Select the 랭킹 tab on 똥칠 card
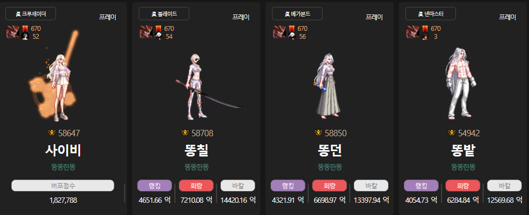This screenshot has width=529, height=215. click(155, 185)
